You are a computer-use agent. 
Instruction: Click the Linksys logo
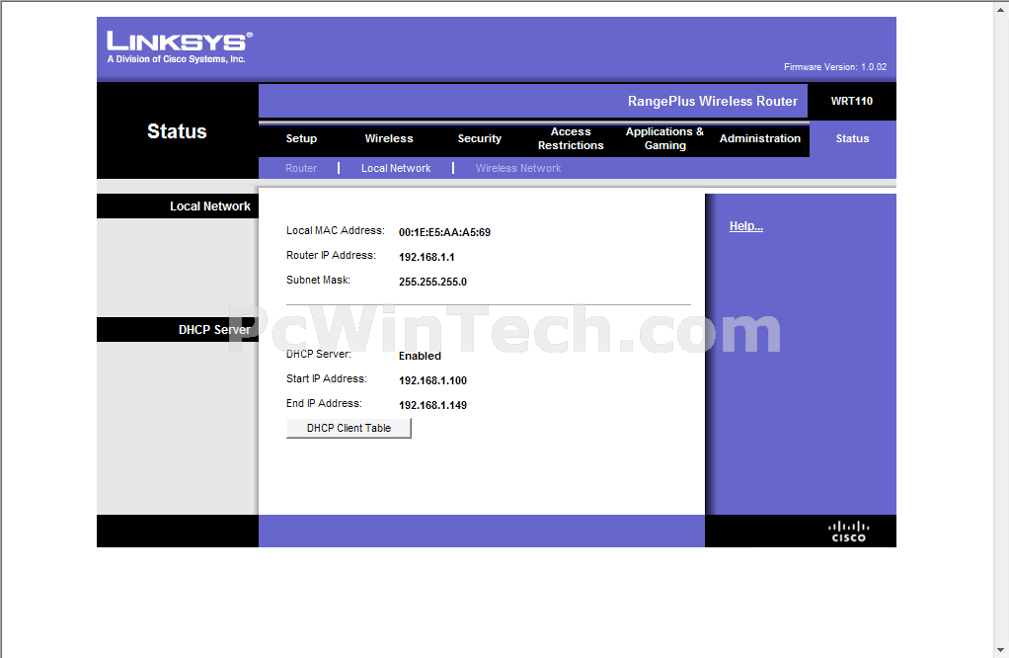point(180,47)
